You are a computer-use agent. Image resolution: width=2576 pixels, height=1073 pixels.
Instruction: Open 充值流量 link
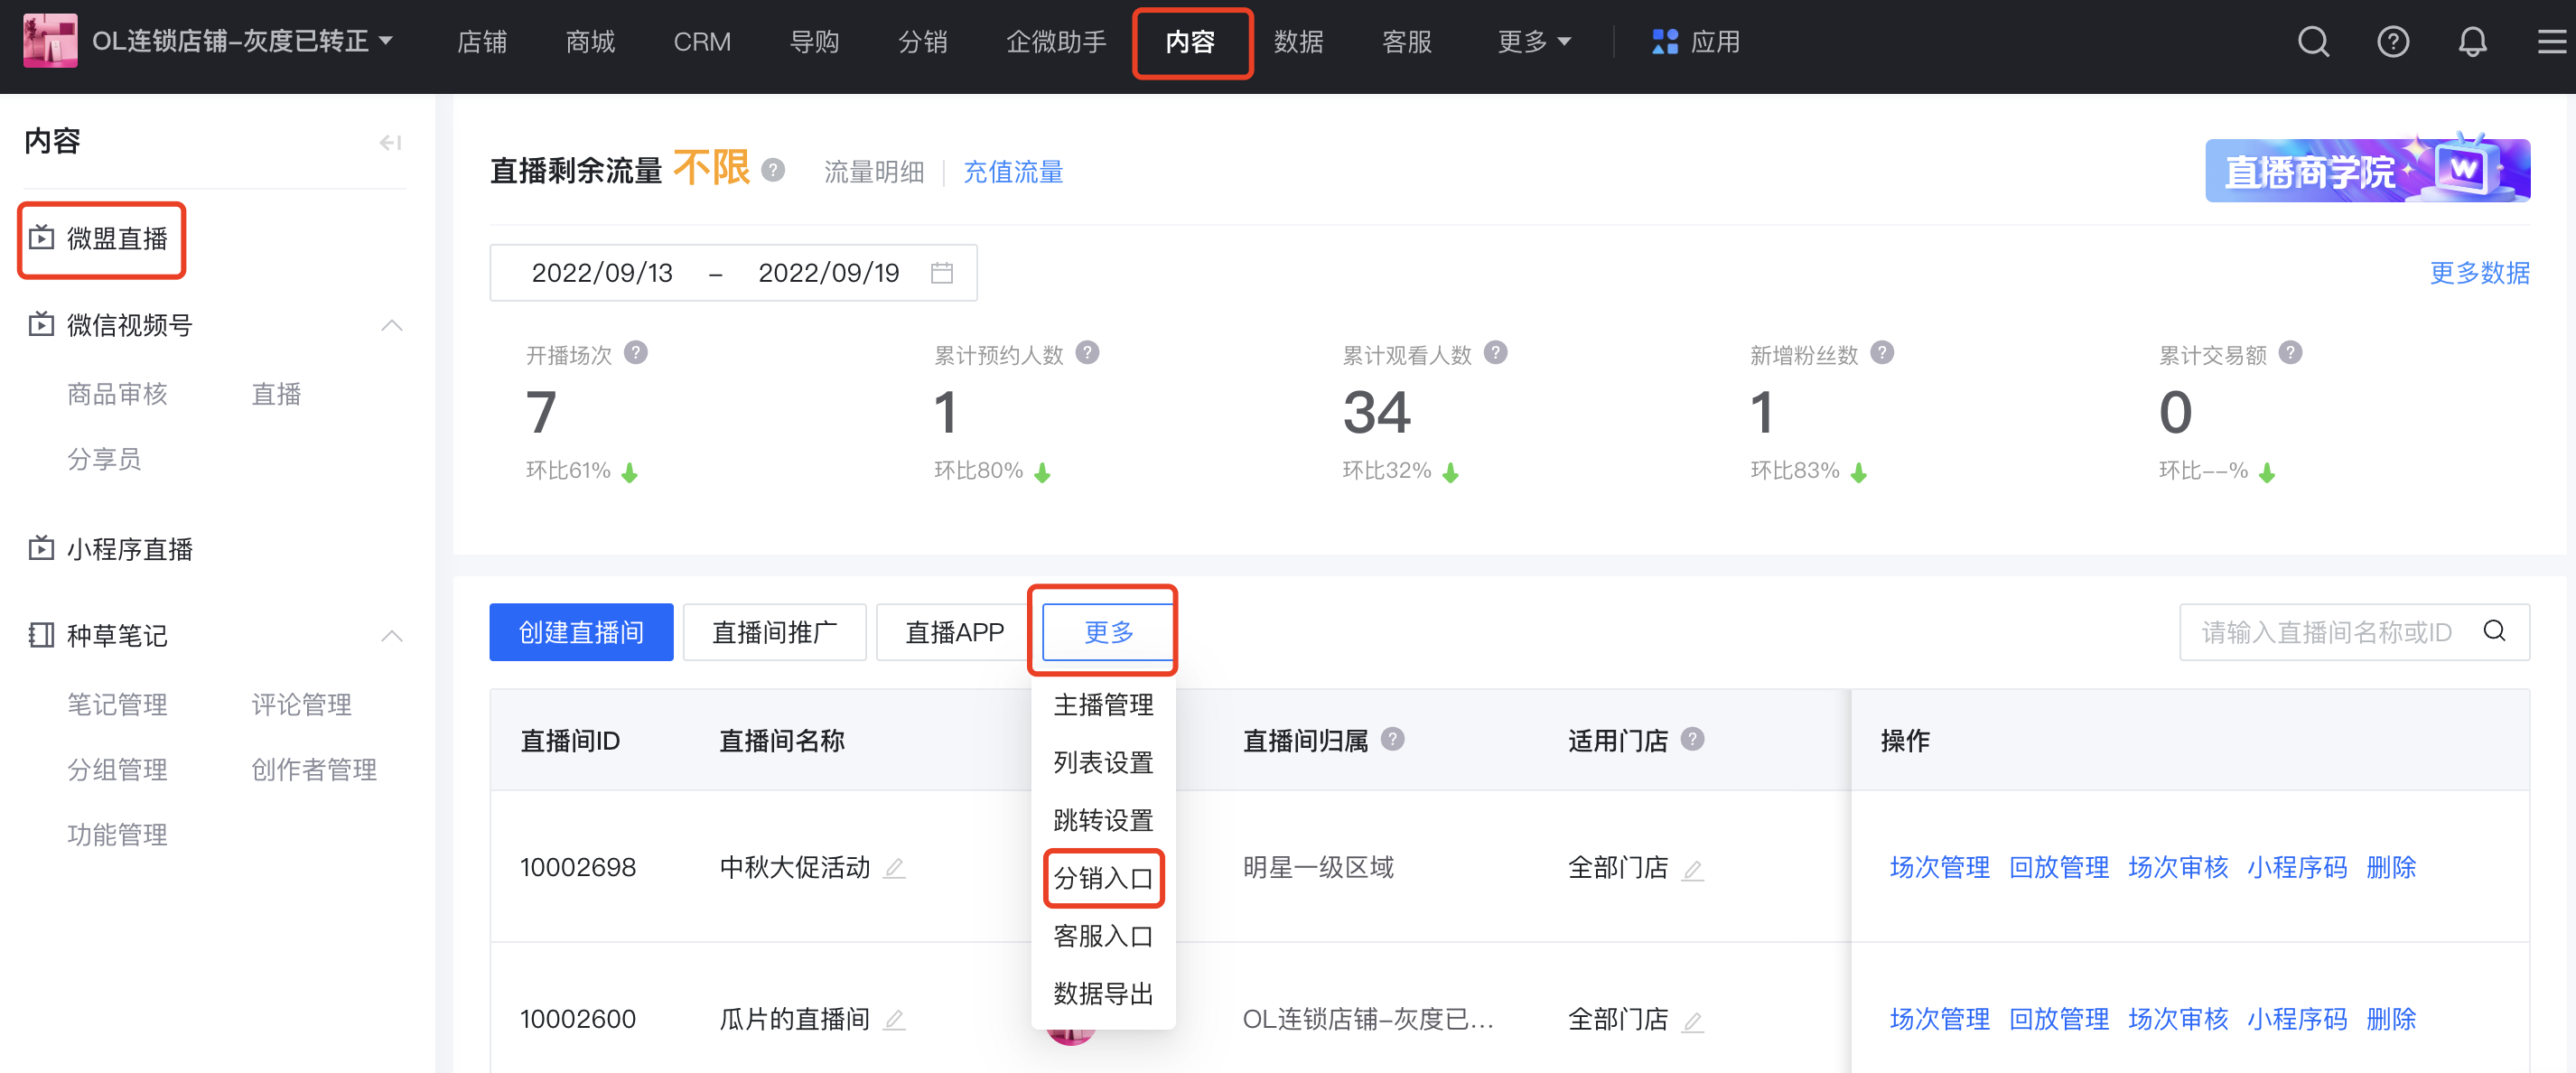click(1013, 172)
